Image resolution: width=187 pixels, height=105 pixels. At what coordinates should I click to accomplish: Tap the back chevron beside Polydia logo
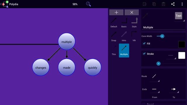[1, 4]
